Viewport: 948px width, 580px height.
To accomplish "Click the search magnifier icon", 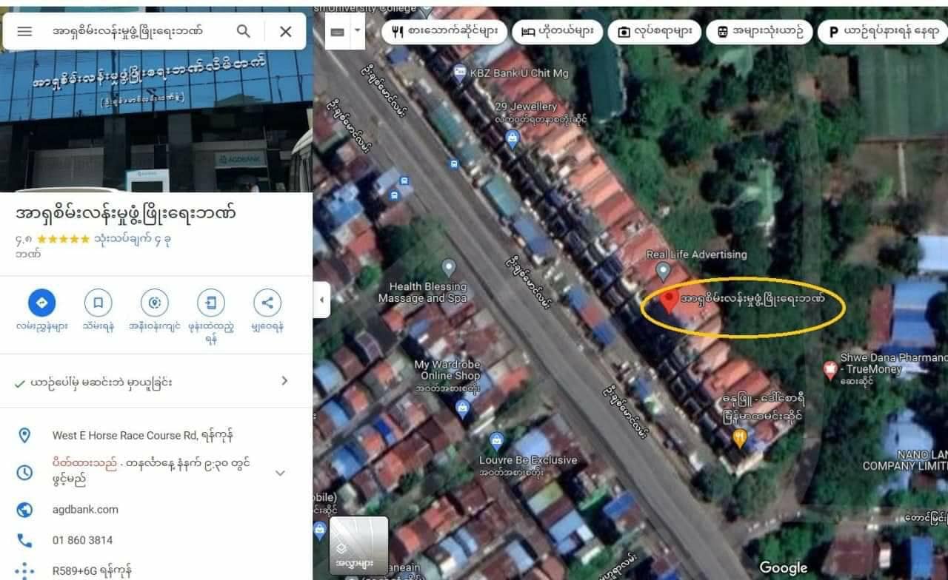I will [244, 31].
